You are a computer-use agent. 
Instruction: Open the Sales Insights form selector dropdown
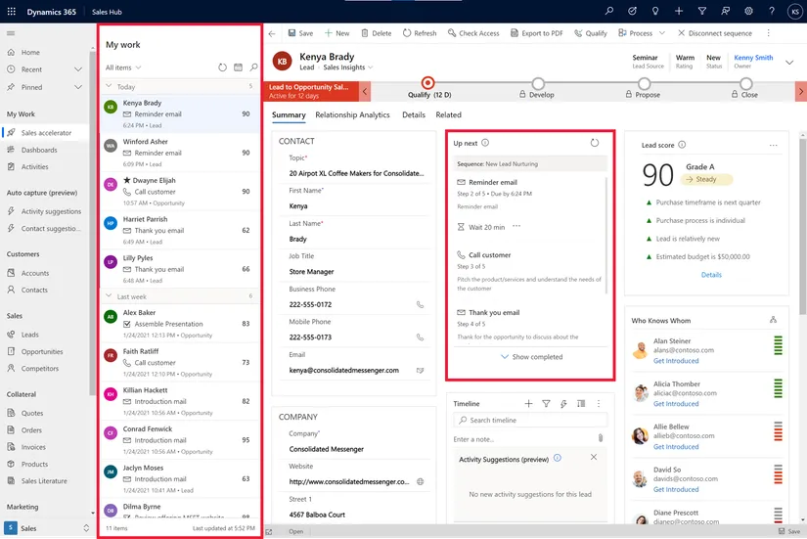point(348,67)
